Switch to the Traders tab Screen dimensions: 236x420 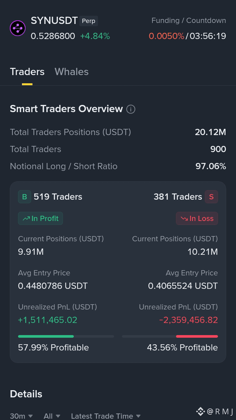[x=27, y=72]
